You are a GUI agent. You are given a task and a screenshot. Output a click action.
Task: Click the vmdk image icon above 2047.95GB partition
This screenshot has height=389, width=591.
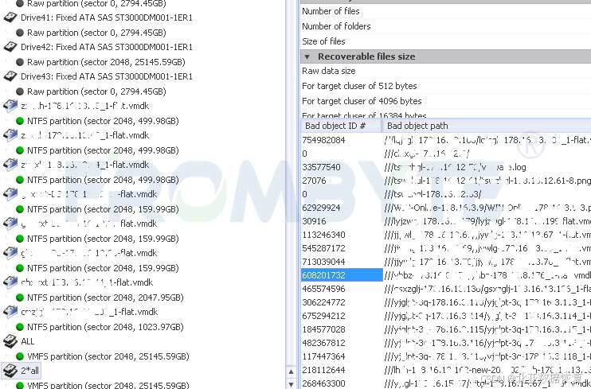(x=10, y=282)
